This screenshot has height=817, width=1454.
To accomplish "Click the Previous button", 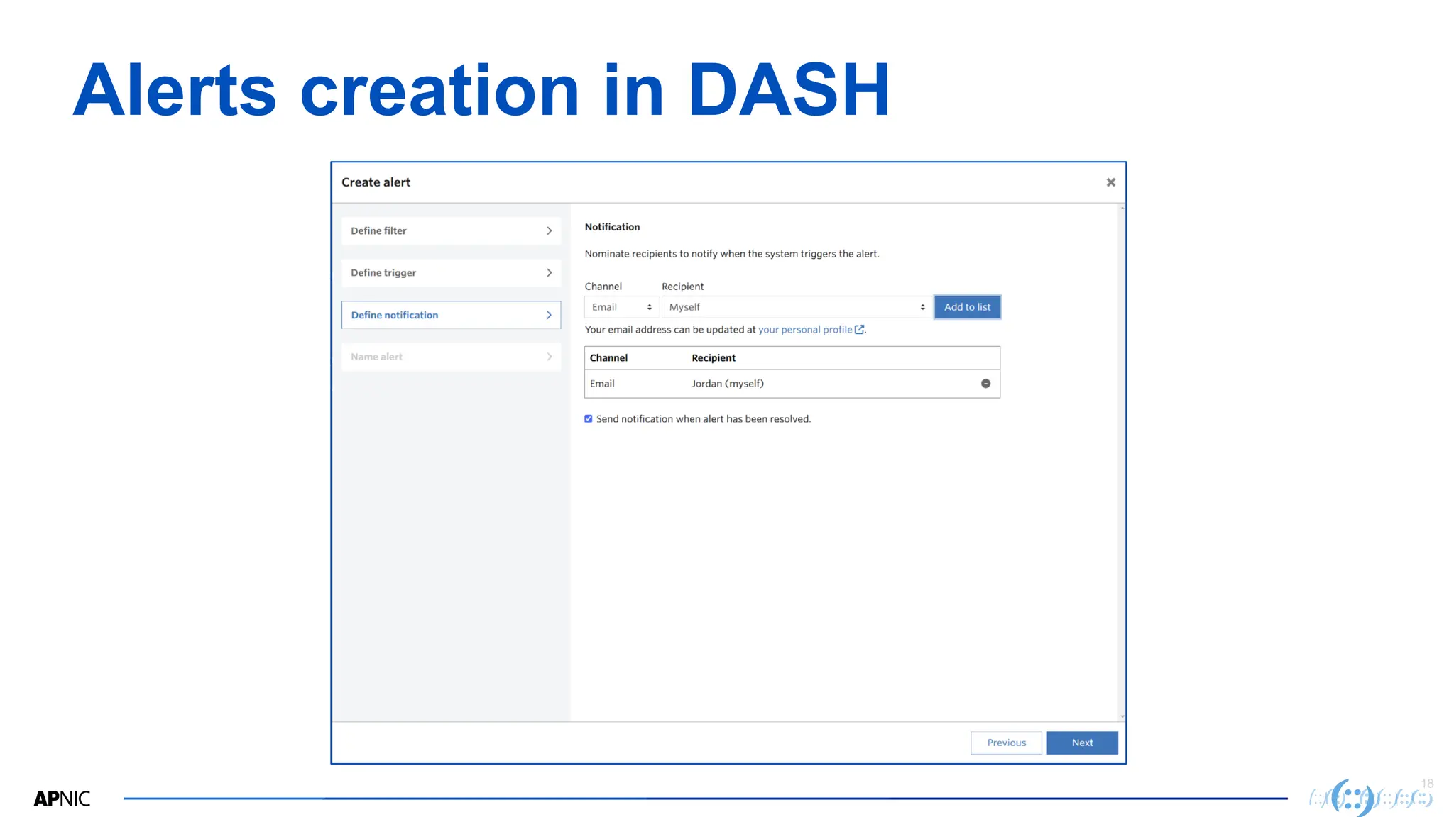I will [1006, 743].
